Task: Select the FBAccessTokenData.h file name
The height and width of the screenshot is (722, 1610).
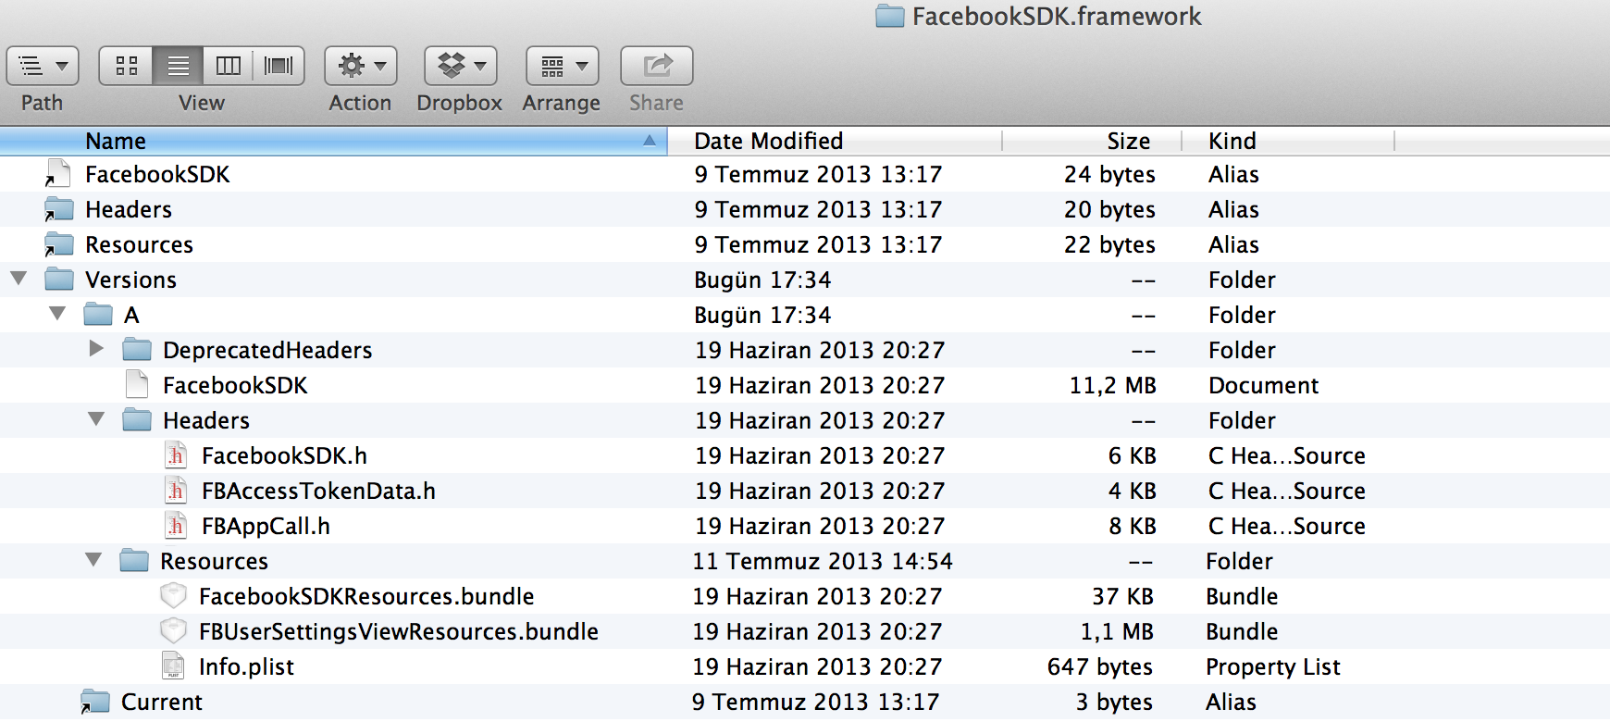Action: (x=318, y=491)
